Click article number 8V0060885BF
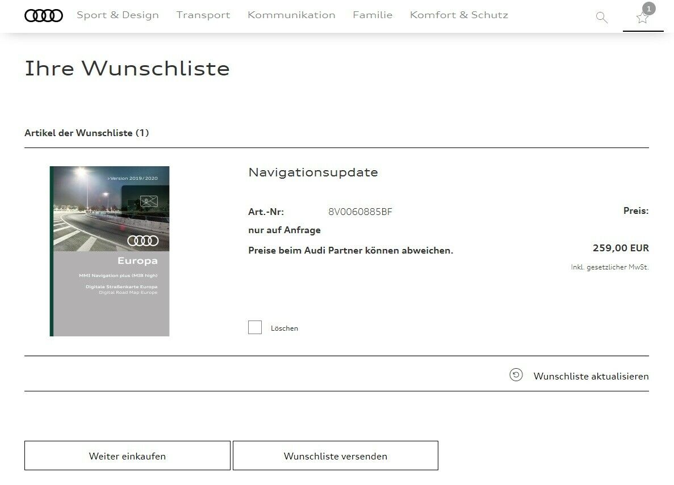The width and height of the screenshot is (674, 485). (360, 212)
